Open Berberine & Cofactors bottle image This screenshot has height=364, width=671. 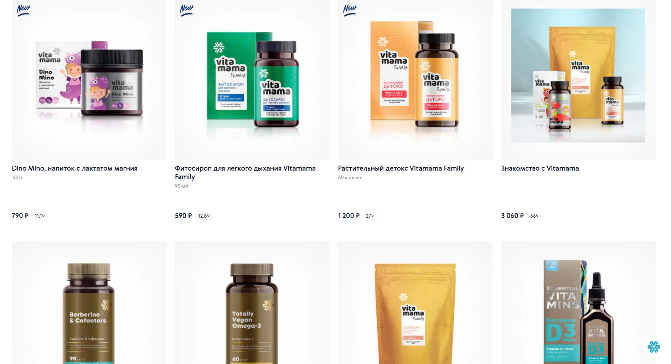[89, 303]
